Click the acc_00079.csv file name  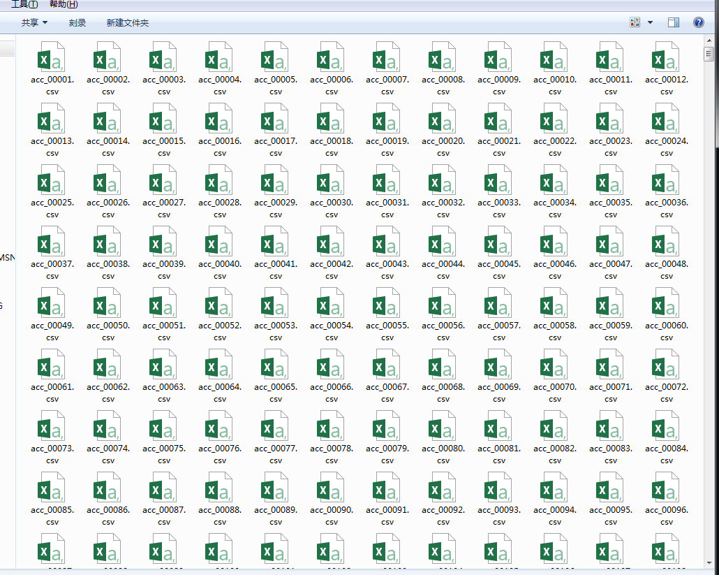click(387, 454)
